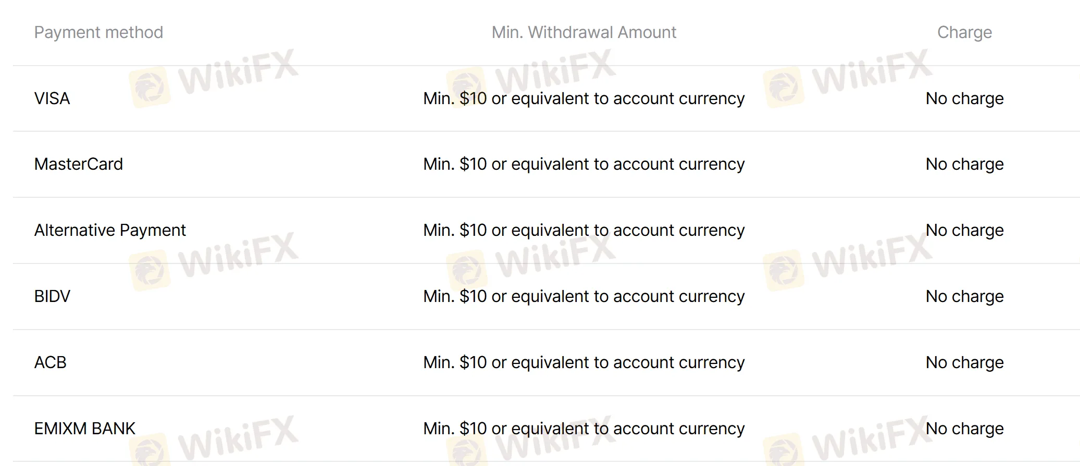Click No charge in MasterCard row
The image size is (1080, 466).
(964, 164)
